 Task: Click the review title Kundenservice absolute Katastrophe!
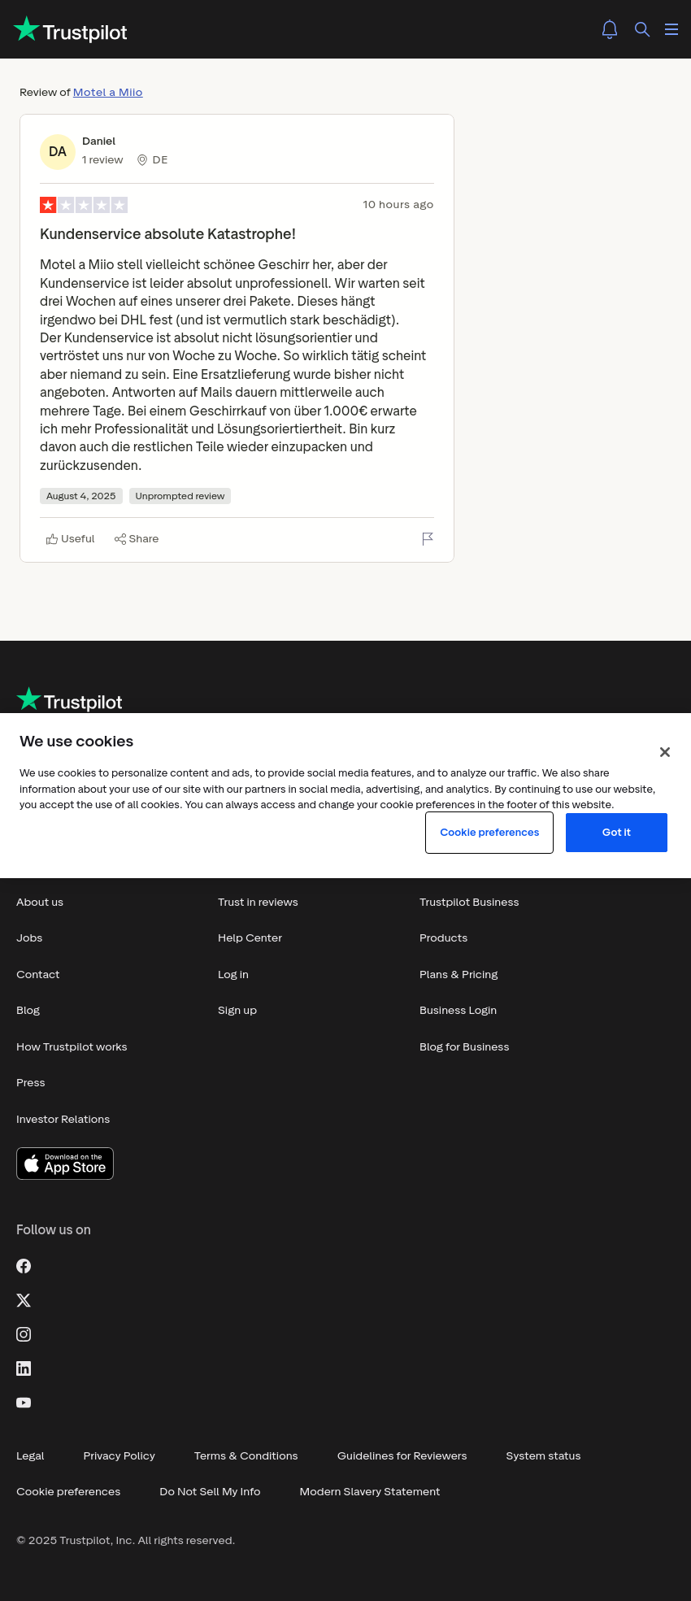point(167,234)
